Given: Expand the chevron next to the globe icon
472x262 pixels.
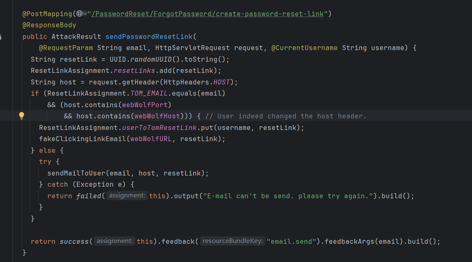Looking at the screenshot, I should [x=85, y=14].
